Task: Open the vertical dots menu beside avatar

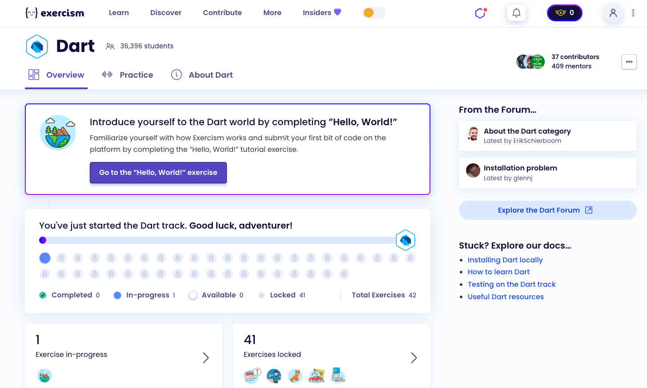Action: (x=633, y=13)
